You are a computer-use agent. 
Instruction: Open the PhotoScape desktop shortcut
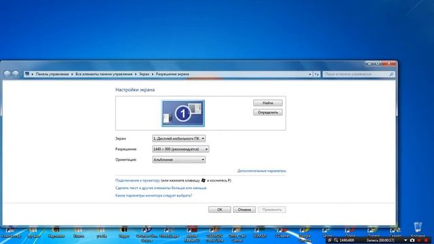169,233
